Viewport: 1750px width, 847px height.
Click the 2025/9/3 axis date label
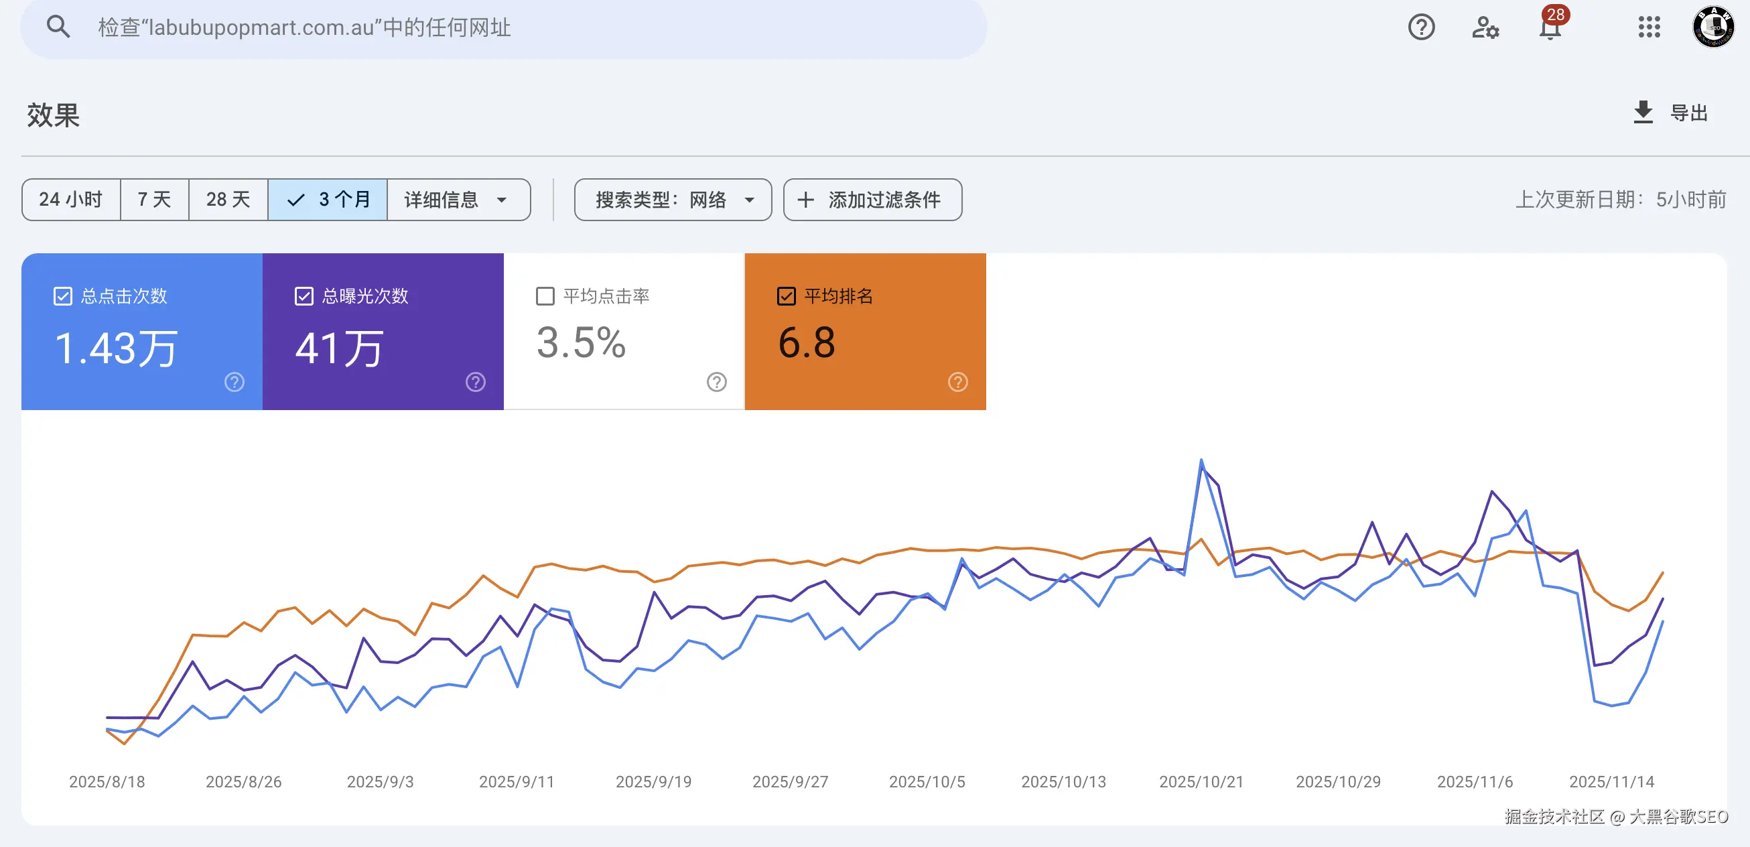(381, 782)
